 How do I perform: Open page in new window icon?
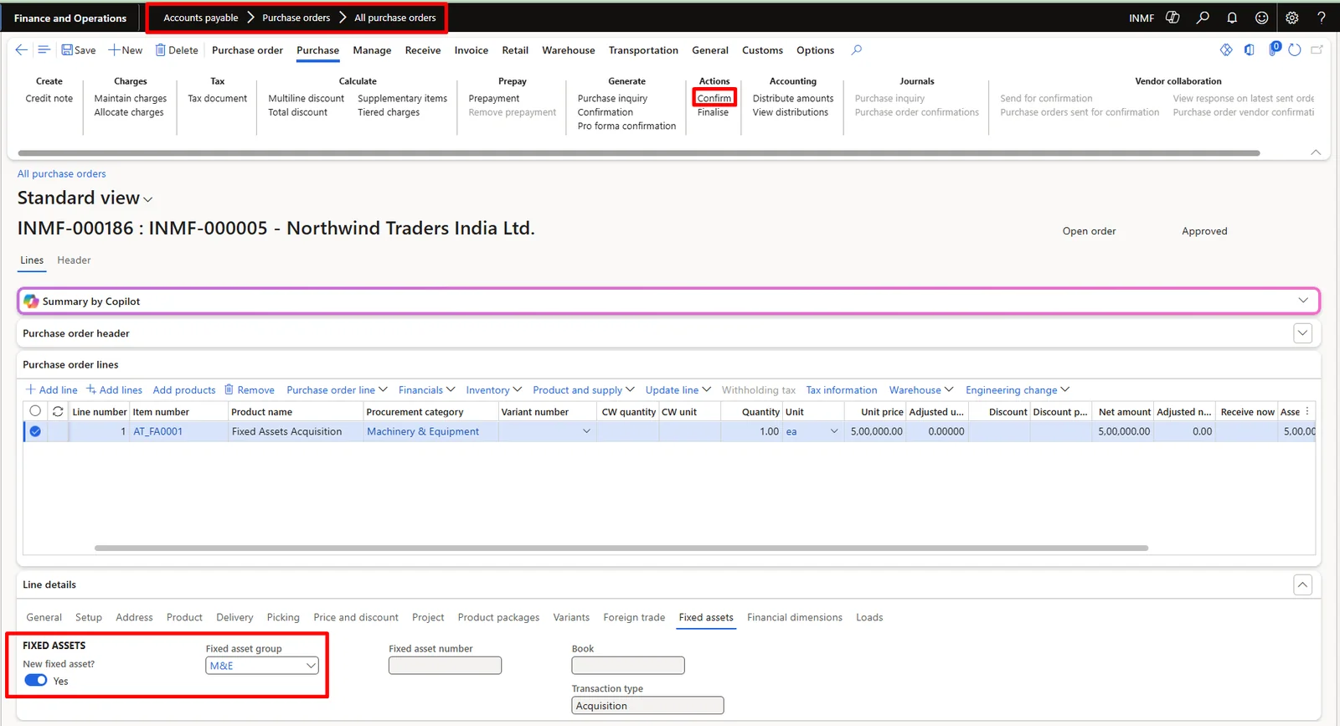pos(1317,50)
